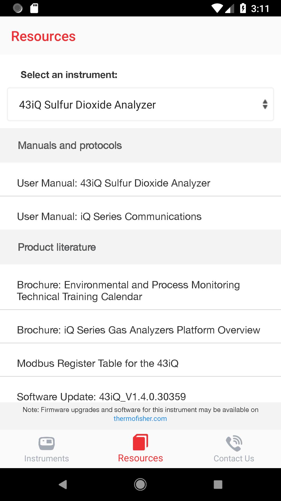Image resolution: width=281 pixels, height=501 pixels.
Task: Tap the Android recent apps square
Action: tap(218, 485)
